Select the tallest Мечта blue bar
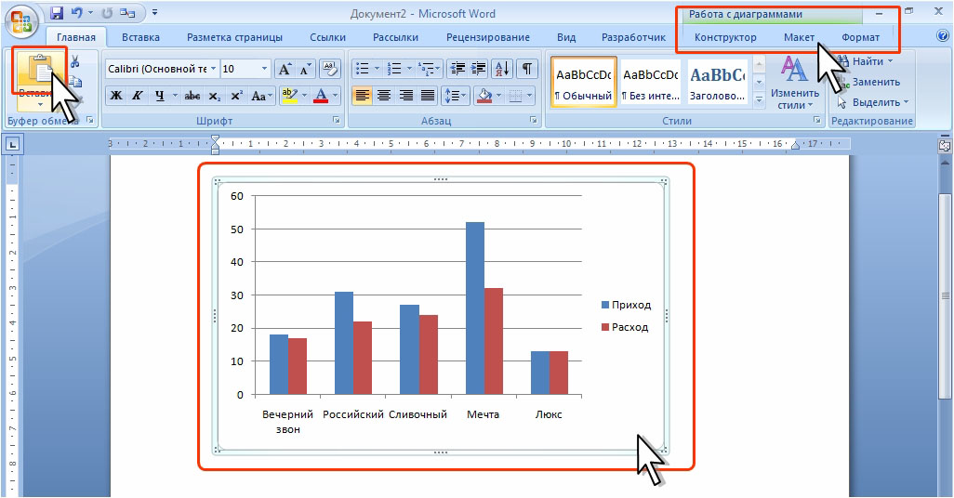 [474, 308]
